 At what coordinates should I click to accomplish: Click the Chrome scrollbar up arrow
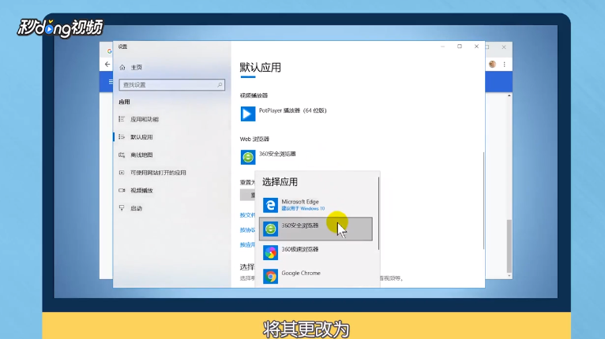pos(509,95)
